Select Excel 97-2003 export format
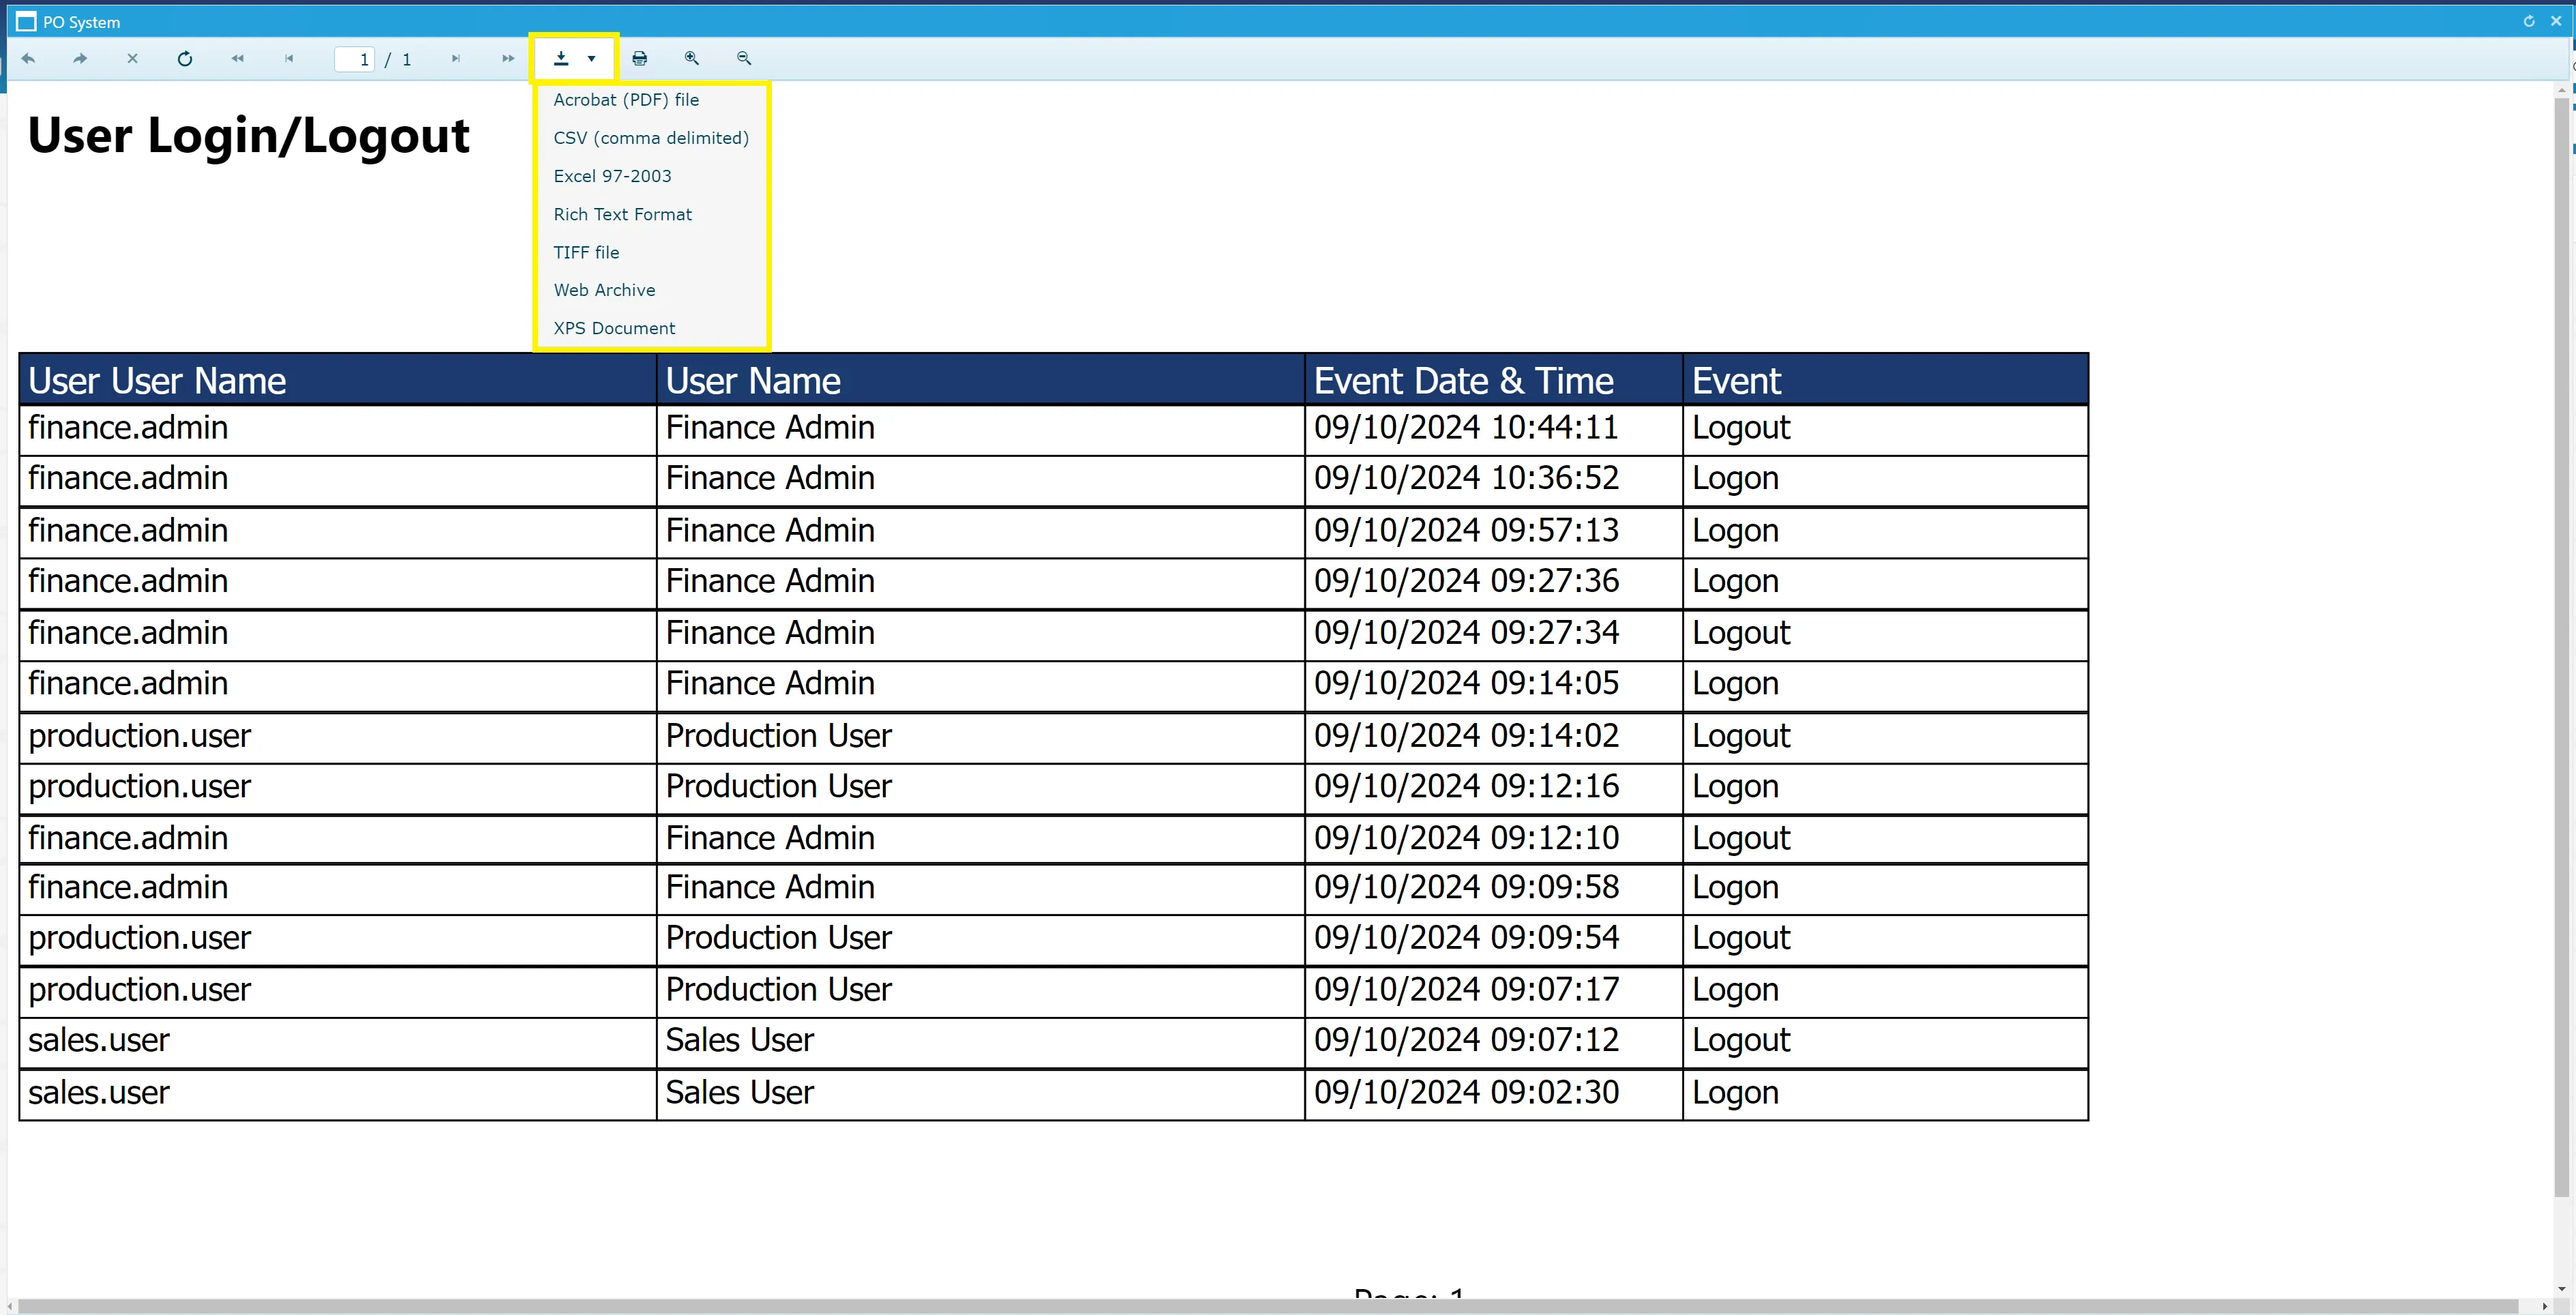The width and height of the screenshot is (2576, 1315). (612, 176)
